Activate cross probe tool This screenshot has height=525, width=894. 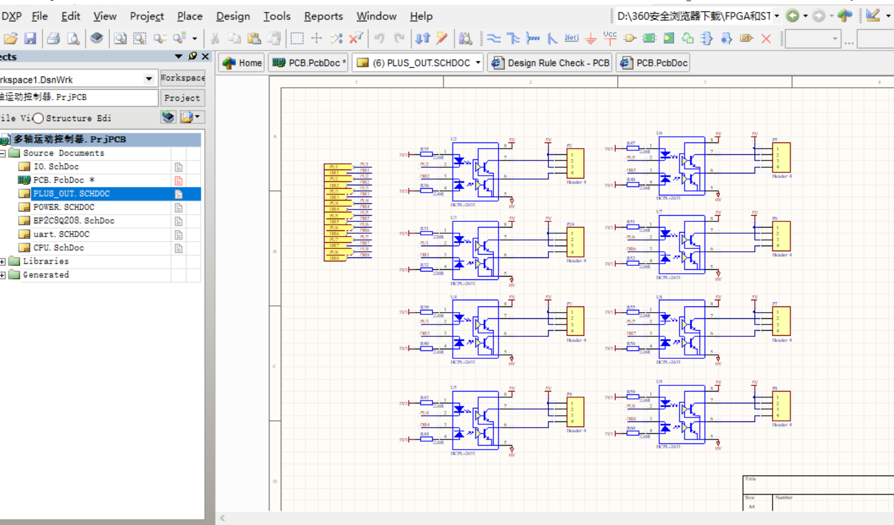442,38
